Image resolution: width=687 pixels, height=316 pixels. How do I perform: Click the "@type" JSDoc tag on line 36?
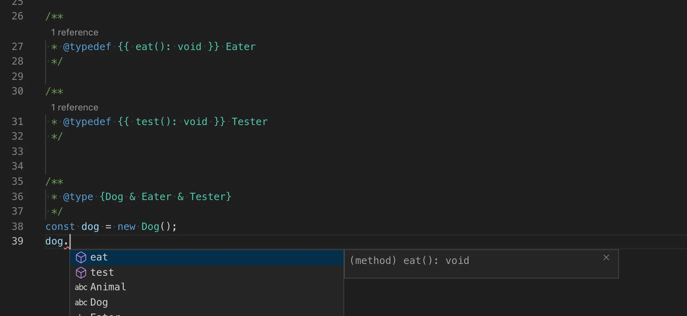(78, 197)
